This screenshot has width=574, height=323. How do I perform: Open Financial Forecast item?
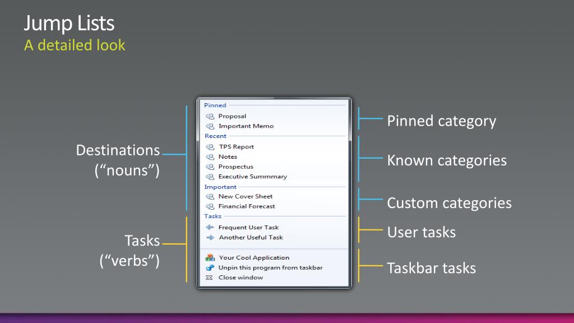click(247, 206)
